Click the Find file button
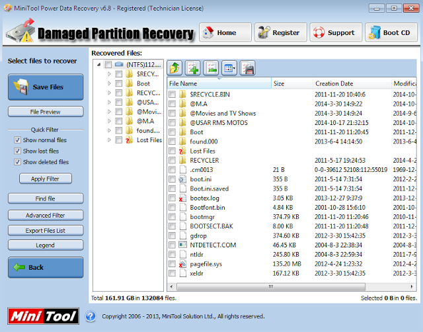The image size is (423, 332). (x=46, y=198)
